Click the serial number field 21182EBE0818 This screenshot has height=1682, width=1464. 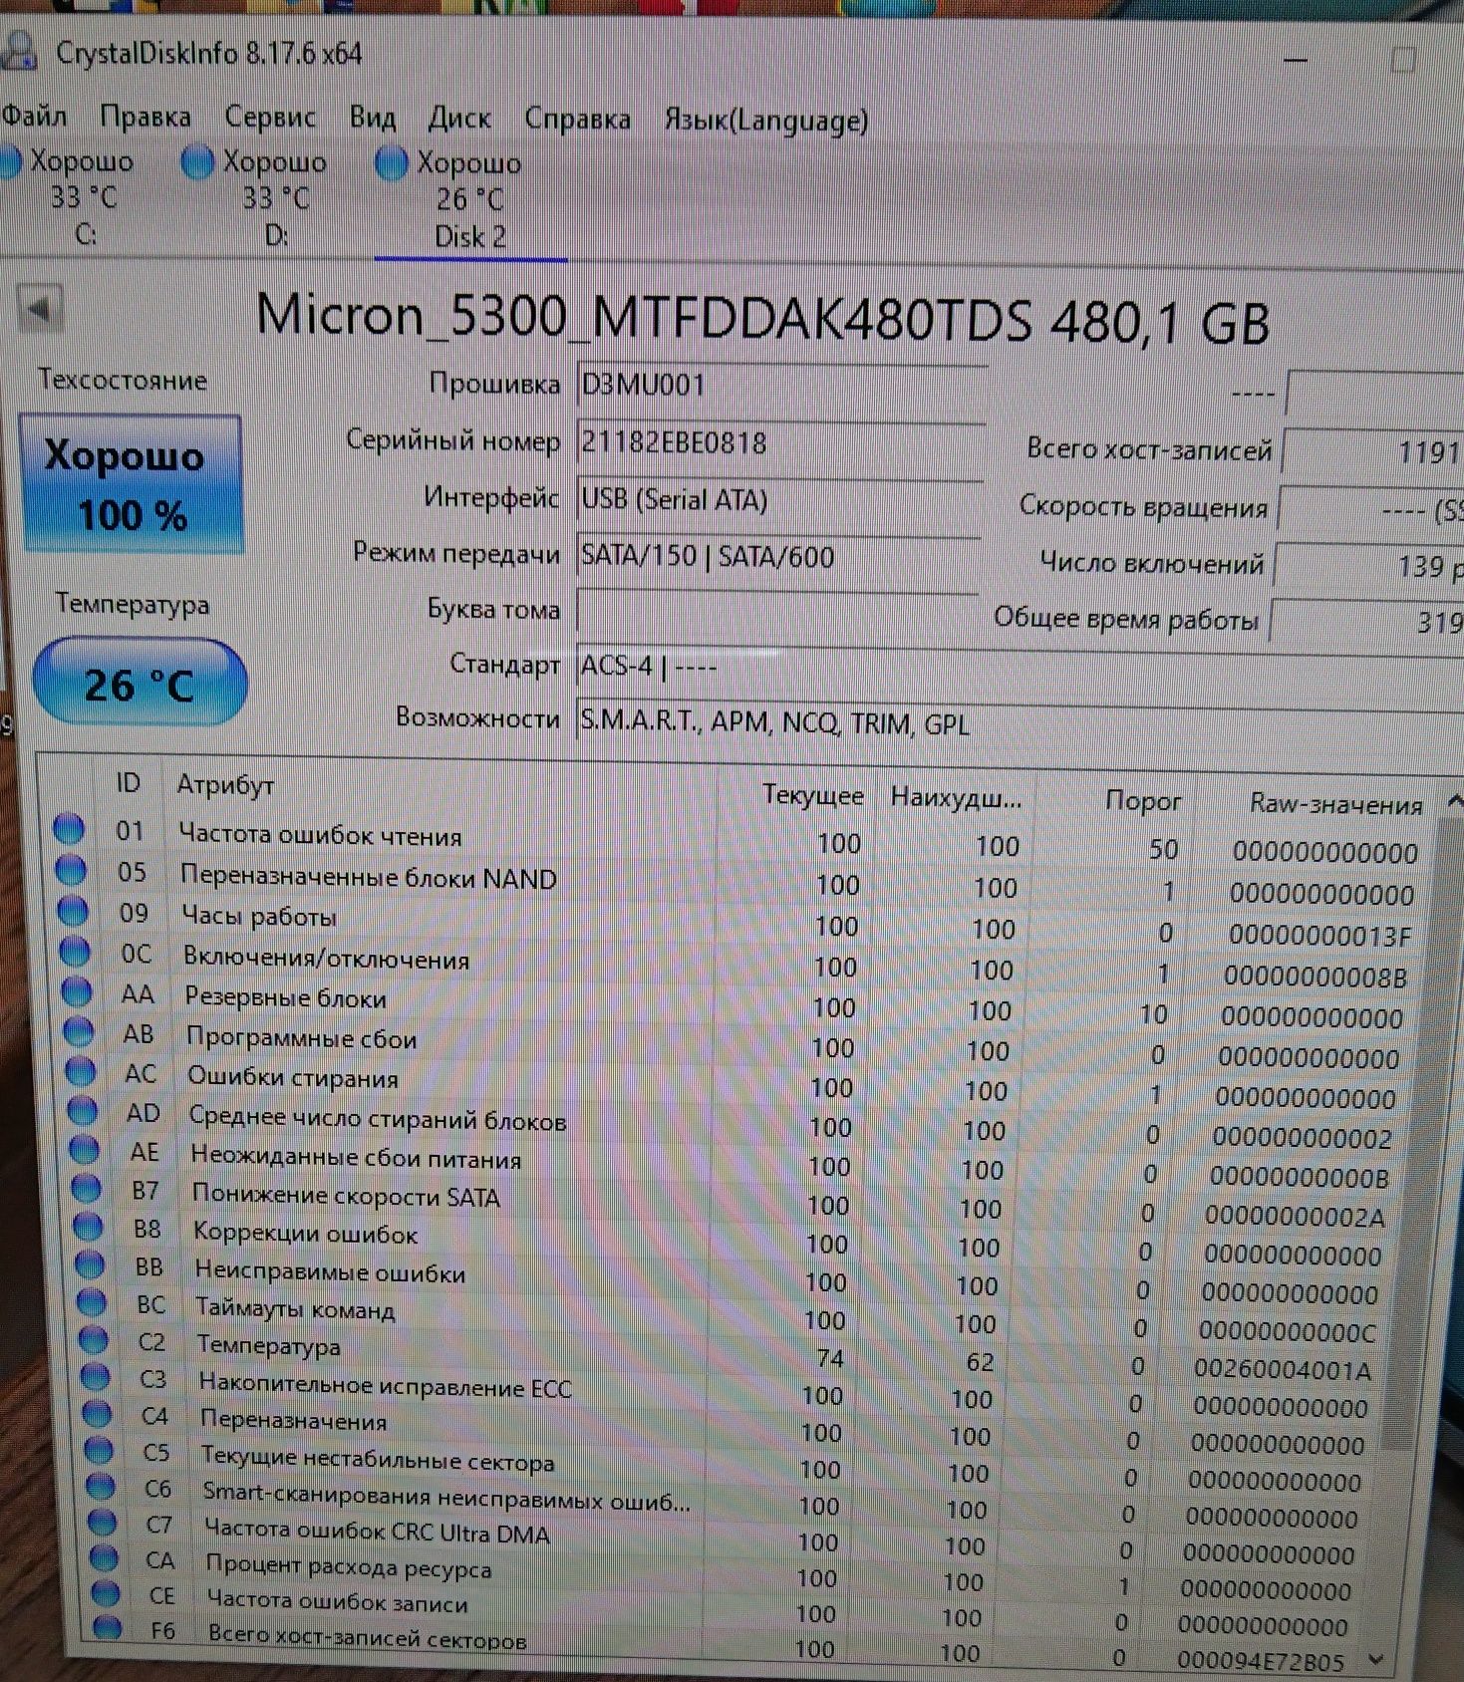pos(779,441)
